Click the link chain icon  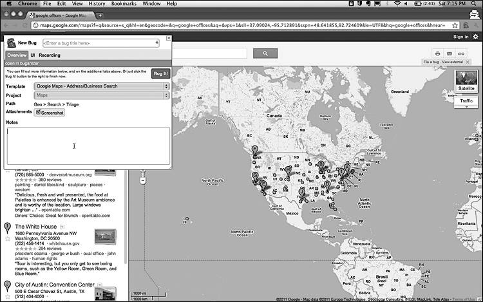point(461,53)
